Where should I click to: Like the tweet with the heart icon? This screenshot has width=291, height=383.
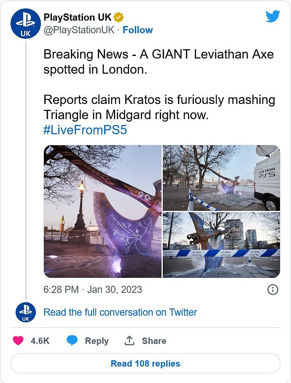pos(18,340)
